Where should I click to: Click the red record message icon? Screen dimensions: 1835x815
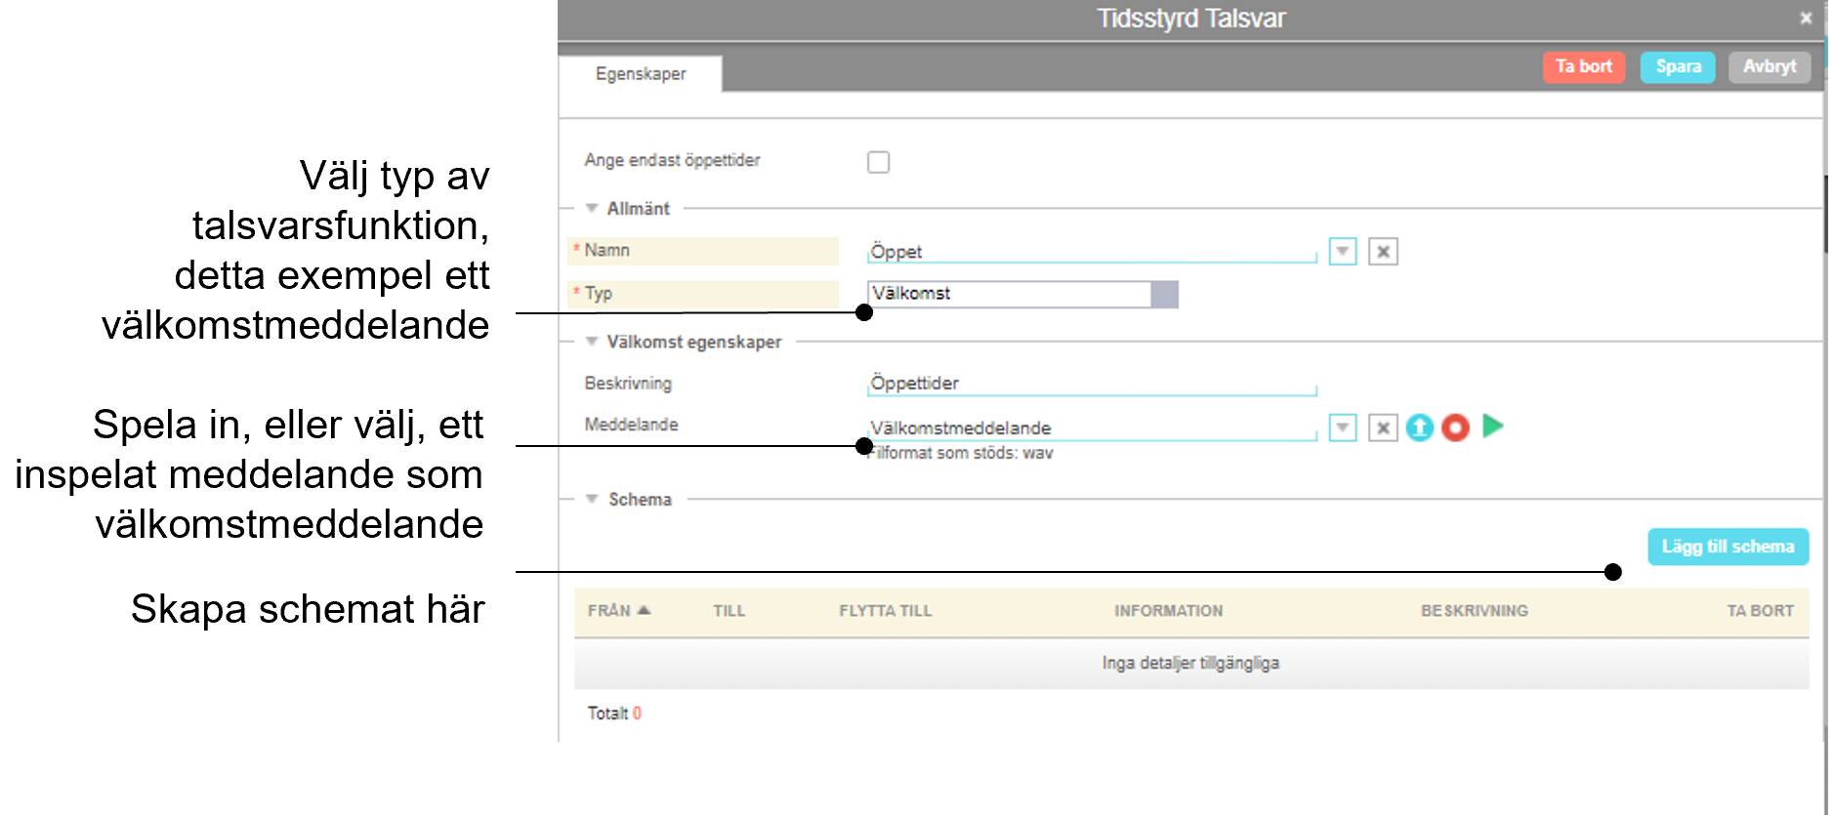pos(1455,428)
